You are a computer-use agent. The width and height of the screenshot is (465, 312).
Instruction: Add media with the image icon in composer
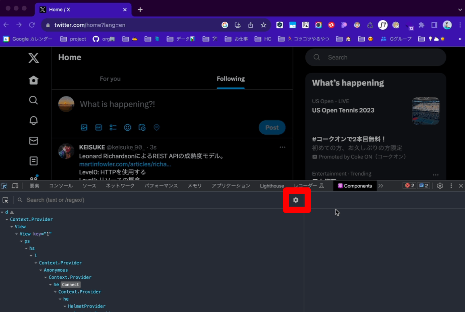tap(84, 127)
